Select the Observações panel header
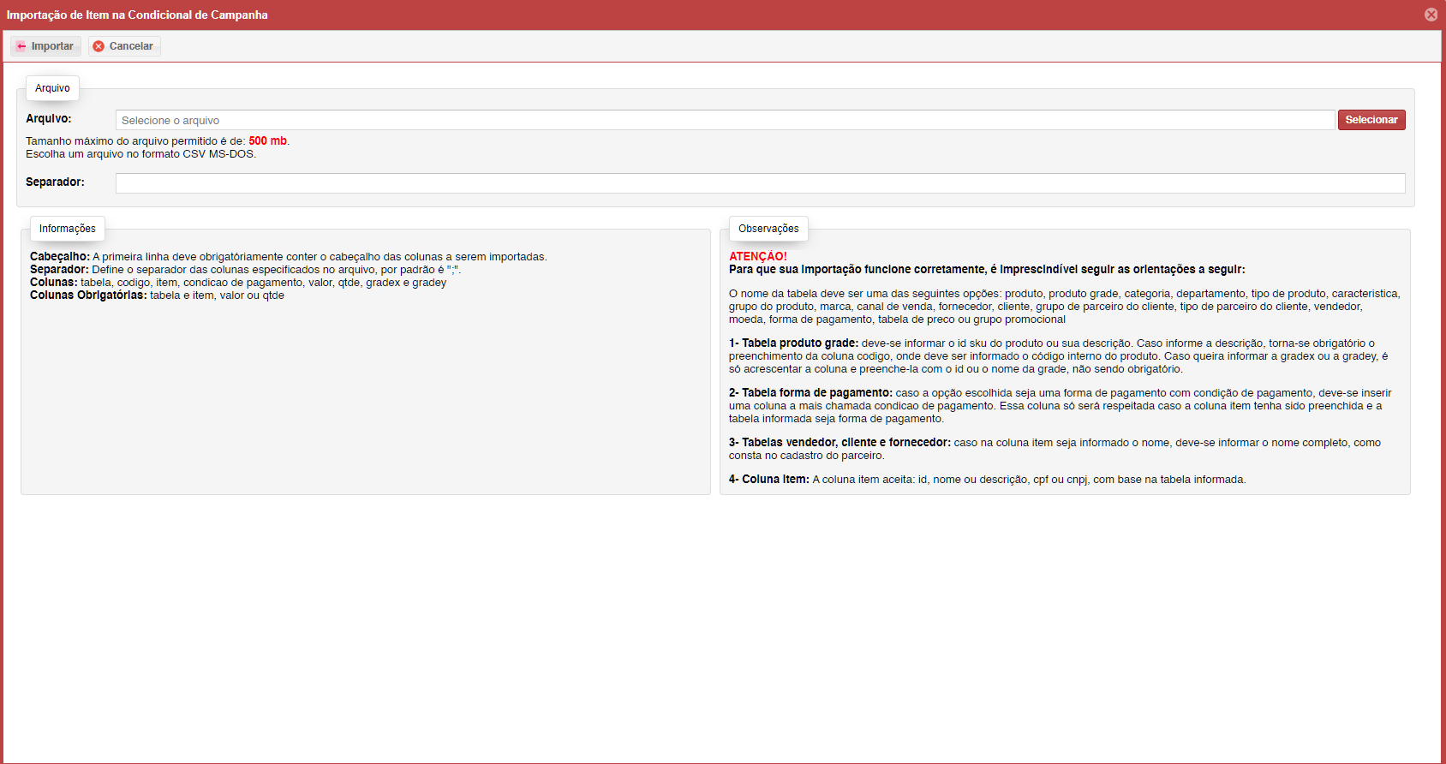This screenshot has height=764, width=1446. pos(768,229)
